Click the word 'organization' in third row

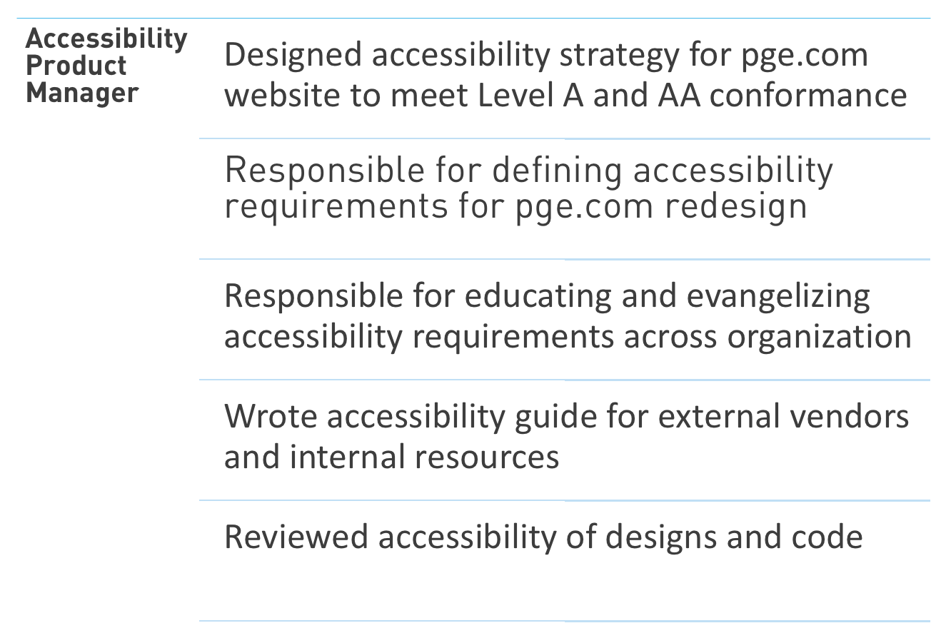coord(820,337)
